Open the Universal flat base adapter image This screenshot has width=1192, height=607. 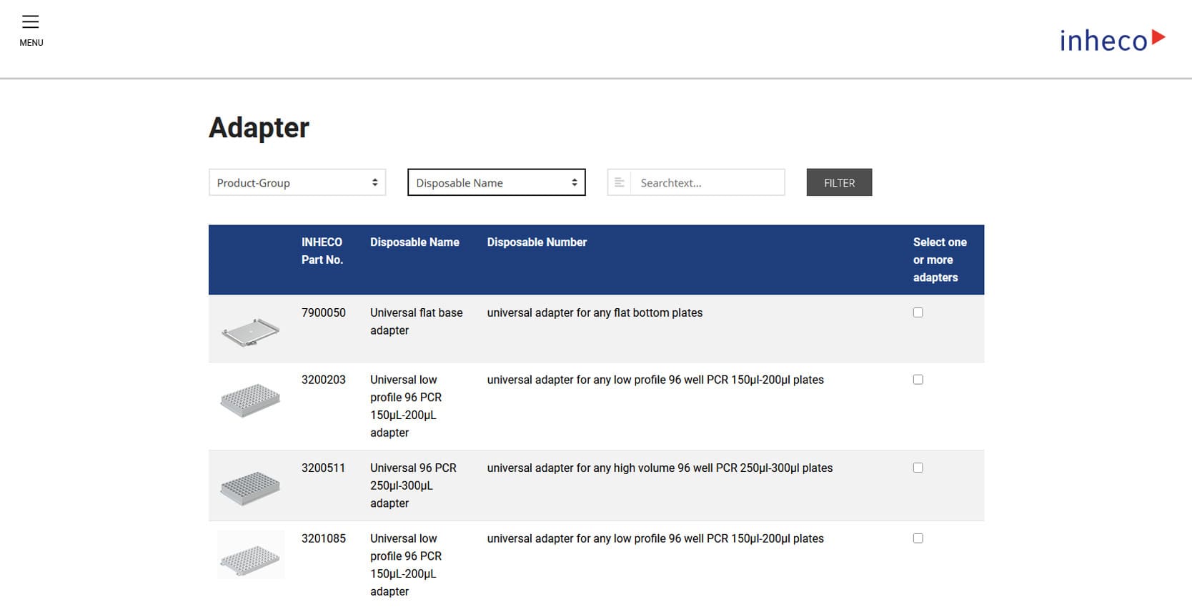[250, 331]
